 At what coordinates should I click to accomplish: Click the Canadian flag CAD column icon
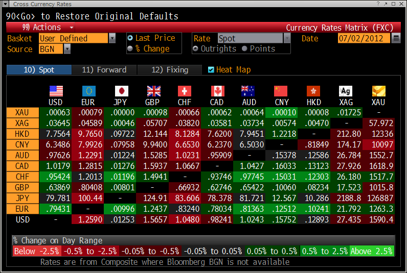(217, 91)
